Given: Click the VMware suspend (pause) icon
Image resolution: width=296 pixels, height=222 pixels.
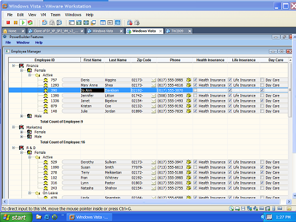Looking at the screenshot, I should (x=16, y=23).
